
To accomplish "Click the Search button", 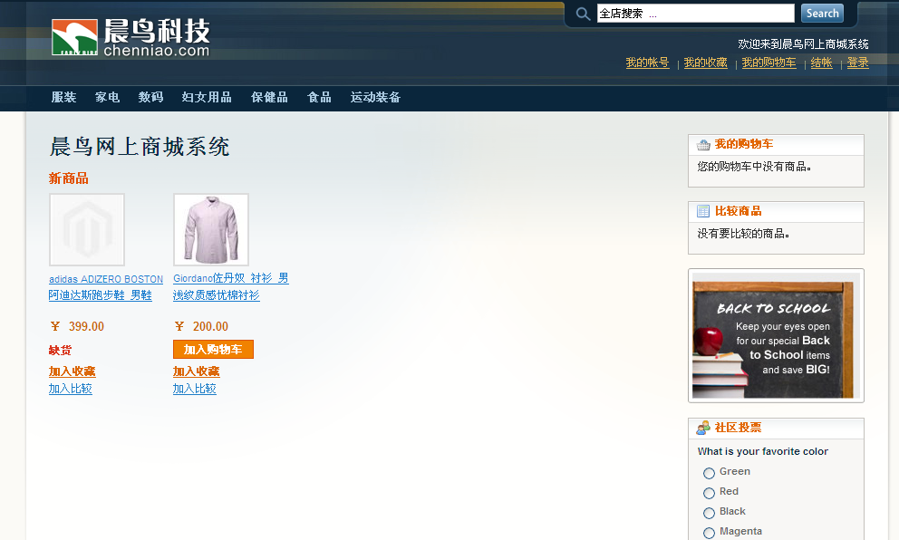I will 822,14.
